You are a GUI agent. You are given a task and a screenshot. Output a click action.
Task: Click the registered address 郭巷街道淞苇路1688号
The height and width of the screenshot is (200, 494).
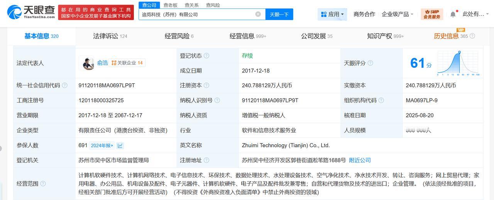pos(294,160)
